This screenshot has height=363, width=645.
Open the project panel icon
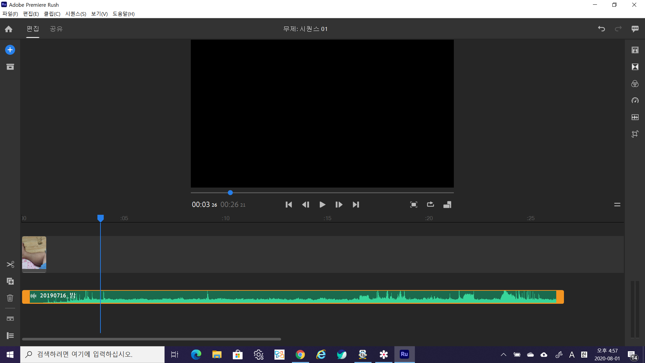[x=10, y=67]
